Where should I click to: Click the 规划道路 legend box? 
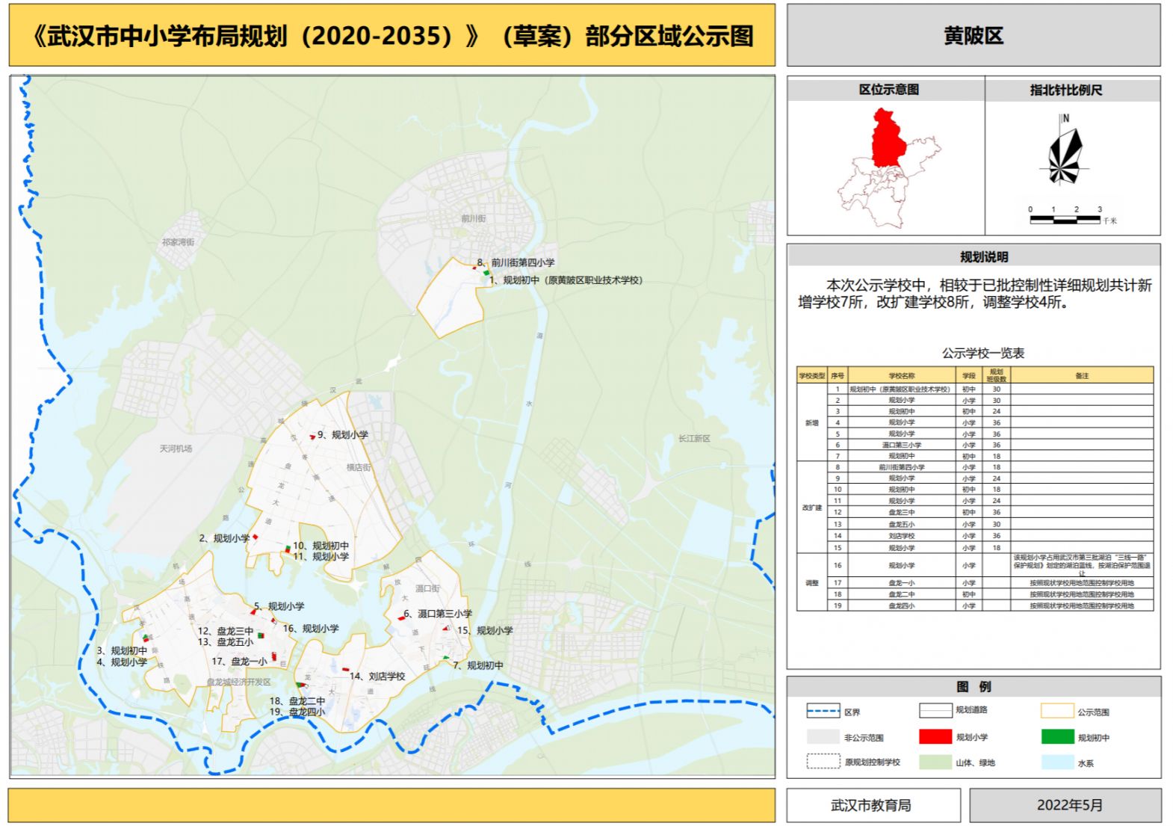935,710
